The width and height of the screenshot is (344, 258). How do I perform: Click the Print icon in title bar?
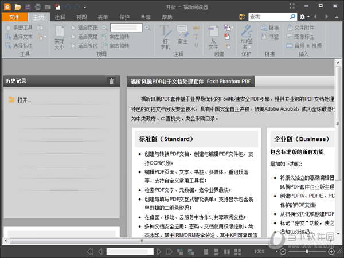[38, 7]
